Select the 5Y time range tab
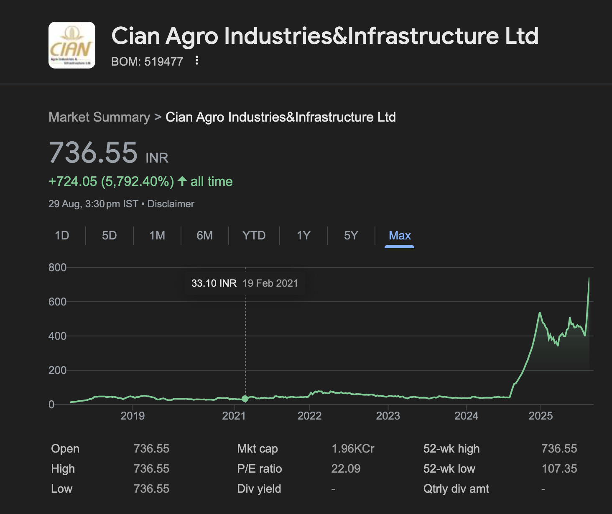 point(351,236)
